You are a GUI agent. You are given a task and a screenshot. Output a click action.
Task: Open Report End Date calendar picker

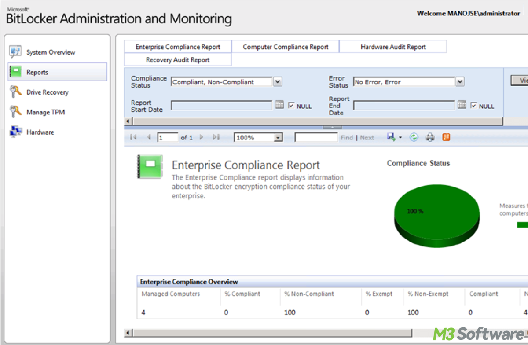pyautogui.click(x=462, y=105)
